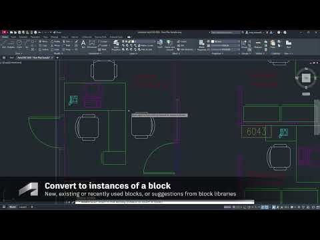Viewport: 320px width, 240px height.
Task: Select the Circle tool
Action: click(x=19, y=44)
